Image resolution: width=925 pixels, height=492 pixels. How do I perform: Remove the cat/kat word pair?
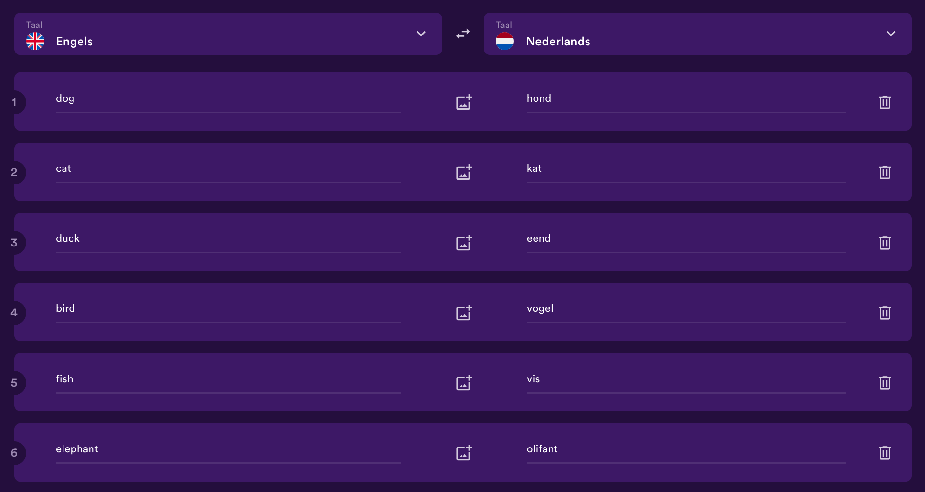[885, 172]
